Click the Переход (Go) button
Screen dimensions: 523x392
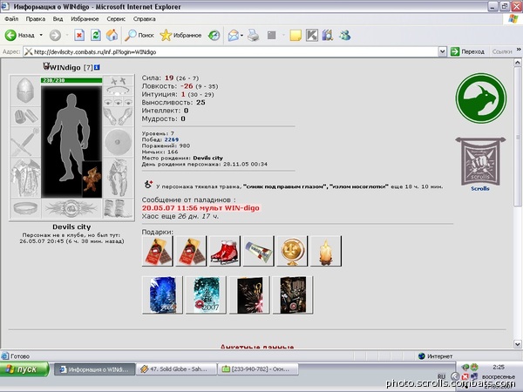pos(467,51)
